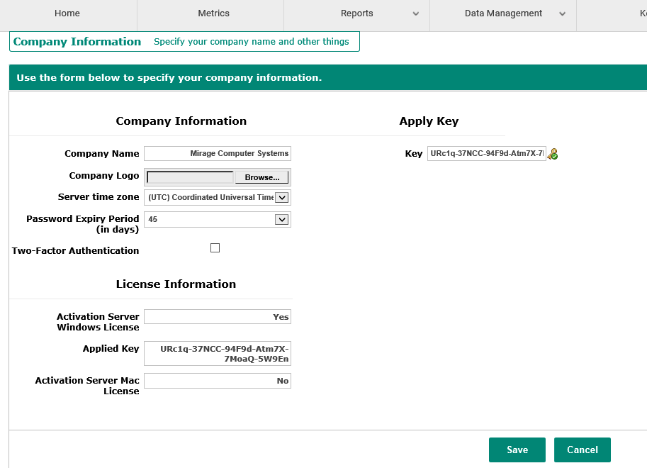Select the Reports menu label
Image resolution: width=647 pixels, height=468 pixels.
(x=356, y=13)
